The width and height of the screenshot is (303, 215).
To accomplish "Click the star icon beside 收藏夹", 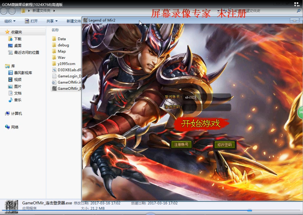I will pyautogui.click(x=7, y=32).
